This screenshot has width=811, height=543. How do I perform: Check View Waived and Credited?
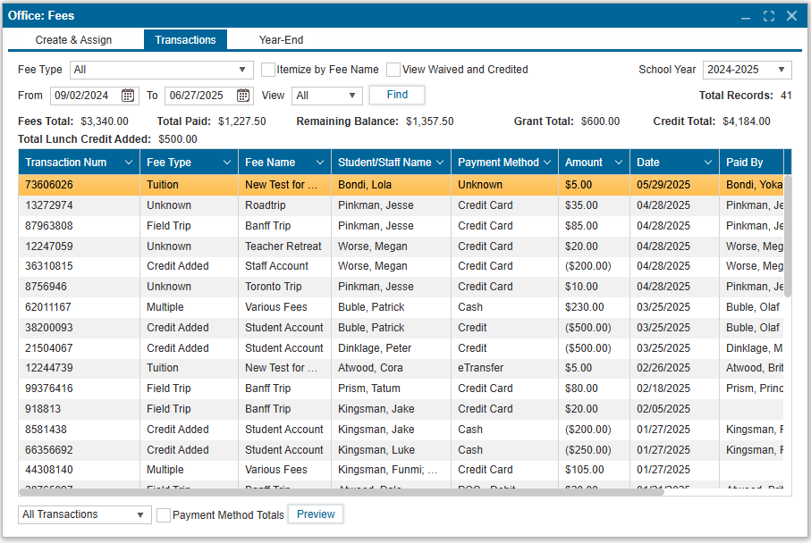pyautogui.click(x=393, y=69)
